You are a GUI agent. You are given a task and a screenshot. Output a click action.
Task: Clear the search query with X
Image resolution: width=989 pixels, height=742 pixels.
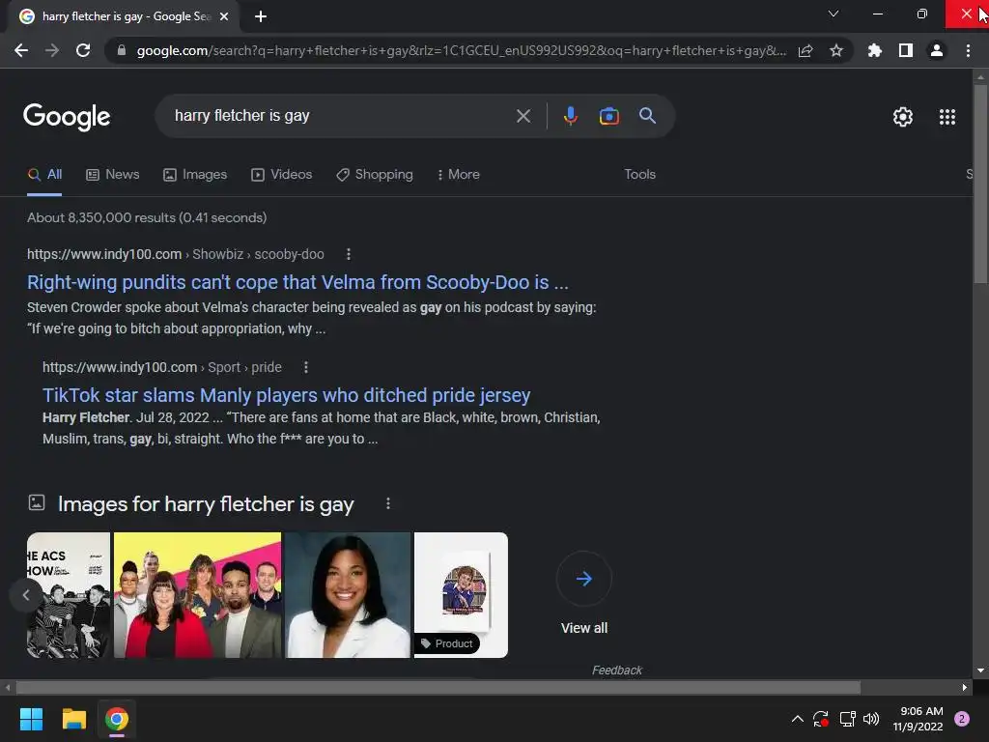523,116
